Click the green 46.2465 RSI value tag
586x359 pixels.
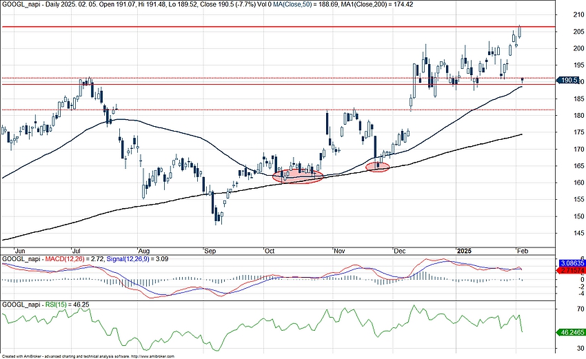570,331
